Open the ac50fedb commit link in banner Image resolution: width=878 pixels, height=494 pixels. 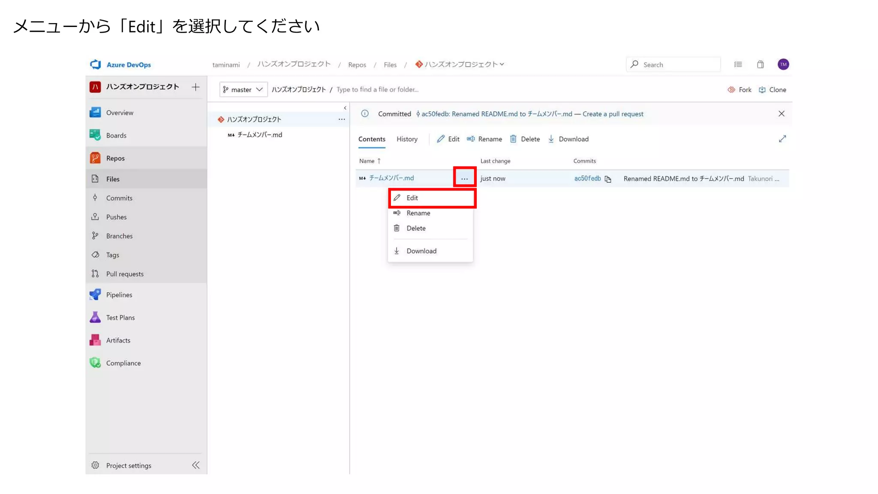pos(494,114)
